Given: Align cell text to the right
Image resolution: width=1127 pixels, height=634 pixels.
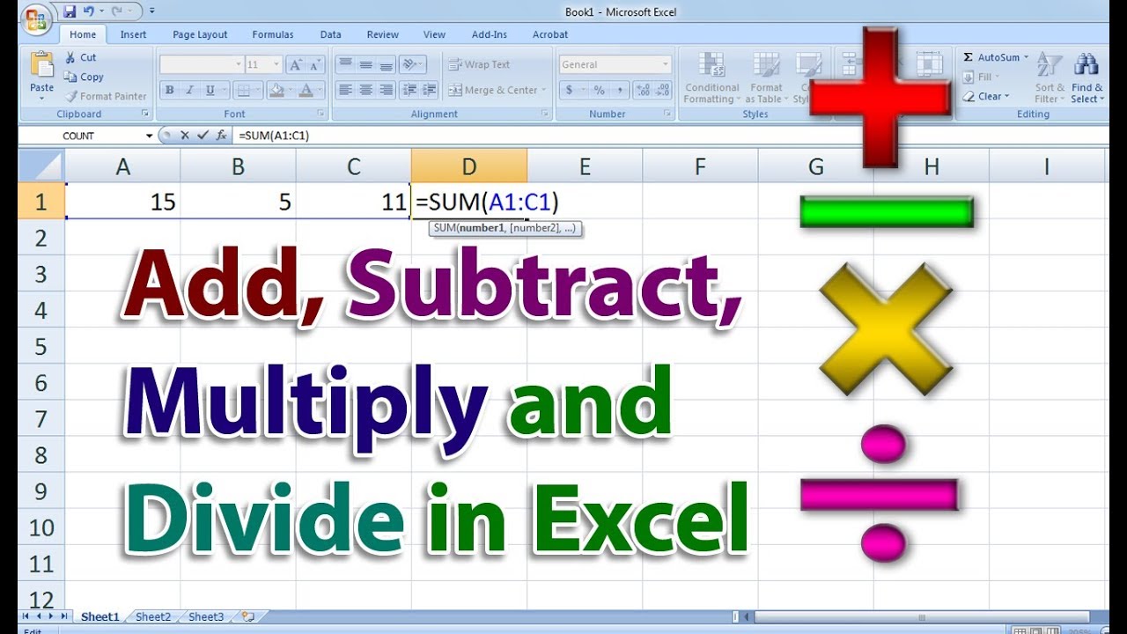Looking at the screenshot, I should click(x=386, y=90).
